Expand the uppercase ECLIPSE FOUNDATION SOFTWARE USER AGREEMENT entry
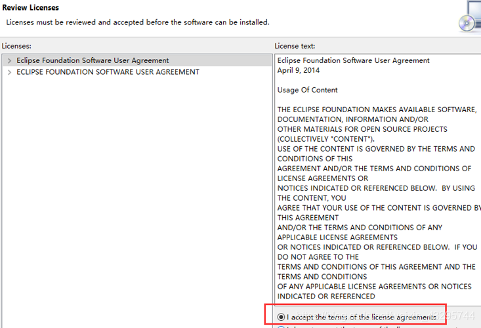Screen dimensions: 481x328 (9, 72)
